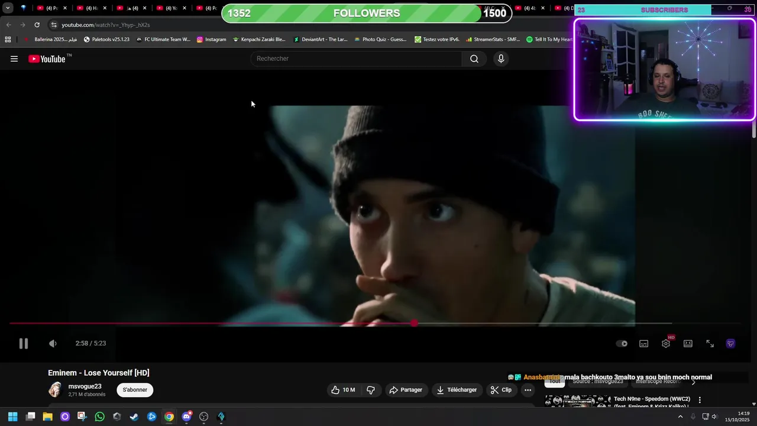Open options menu for the Tech N9ne video
This screenshot has height=426, width=757.
tap(700, 400)
